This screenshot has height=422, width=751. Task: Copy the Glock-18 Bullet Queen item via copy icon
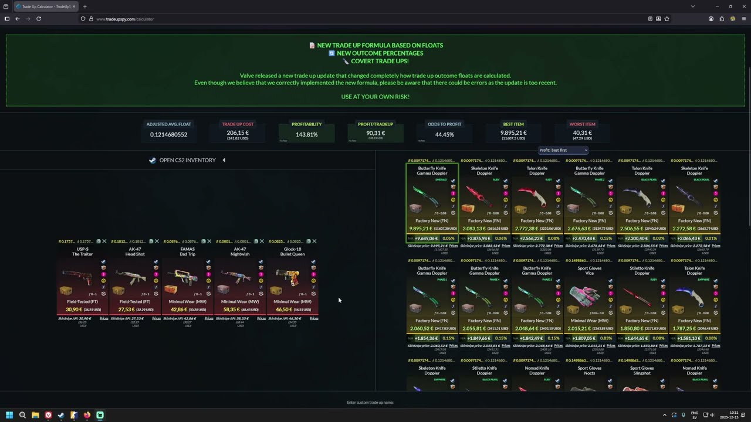[x=309, y=241]
